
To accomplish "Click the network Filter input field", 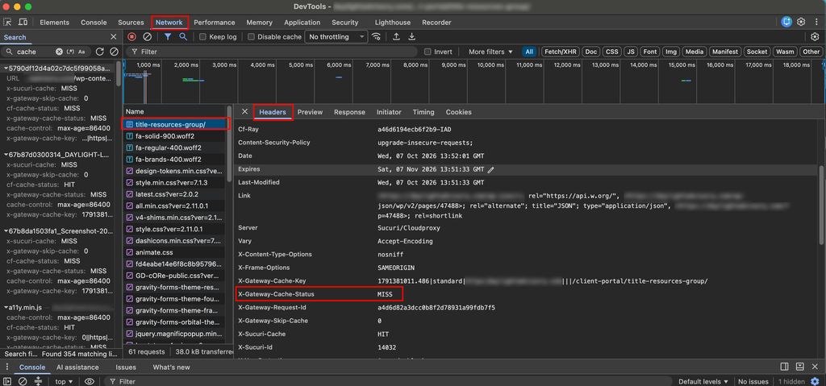I will 271,52.
